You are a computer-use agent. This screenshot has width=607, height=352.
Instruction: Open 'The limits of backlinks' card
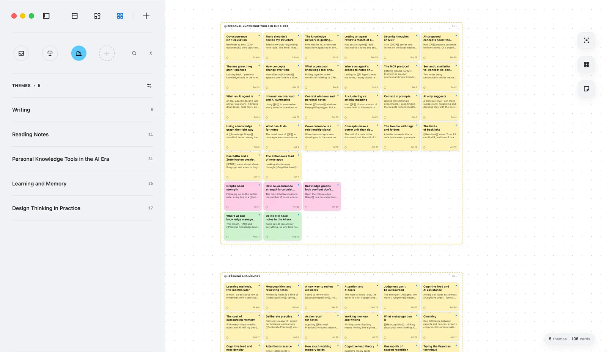click(x=440, y=136)
